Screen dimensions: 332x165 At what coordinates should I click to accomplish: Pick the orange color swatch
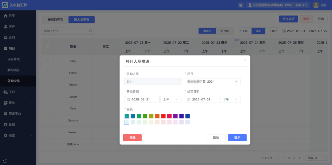[157, 116]
